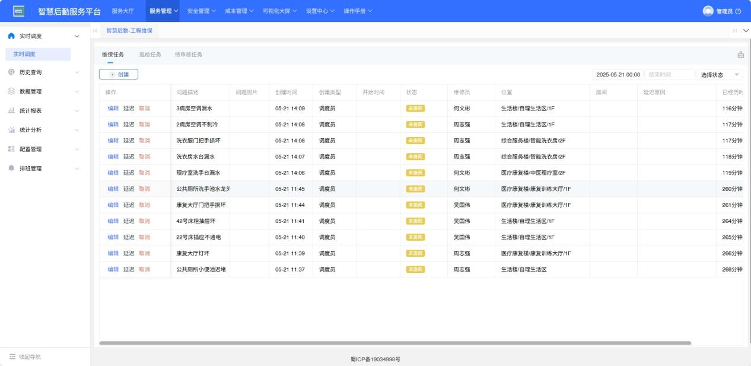Click 取消 for 康复大厅门把手损坏 row

click(x=145, y=205)
